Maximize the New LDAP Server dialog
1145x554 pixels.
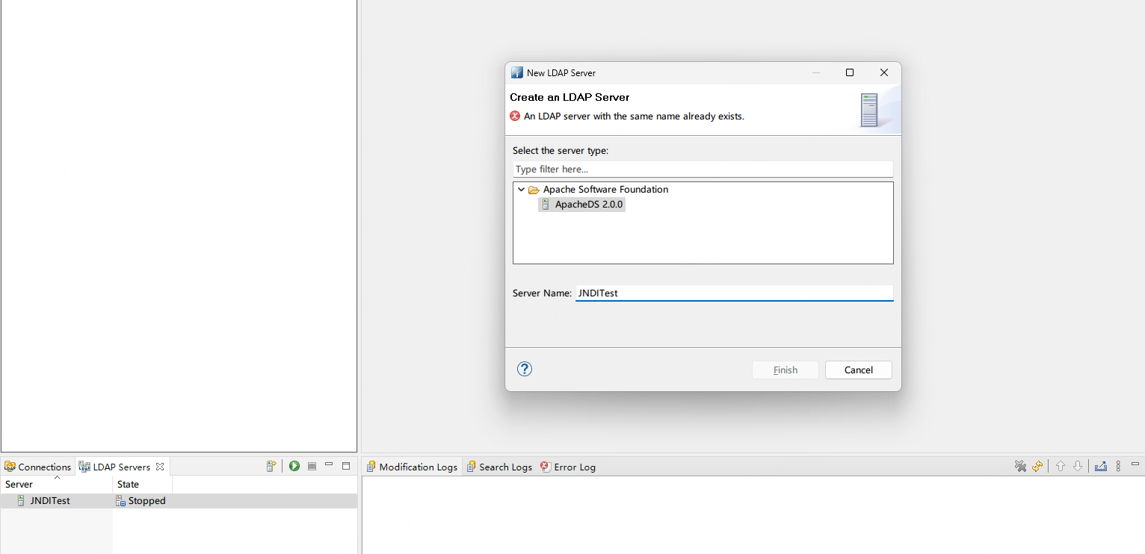click(x=850, y=72)
